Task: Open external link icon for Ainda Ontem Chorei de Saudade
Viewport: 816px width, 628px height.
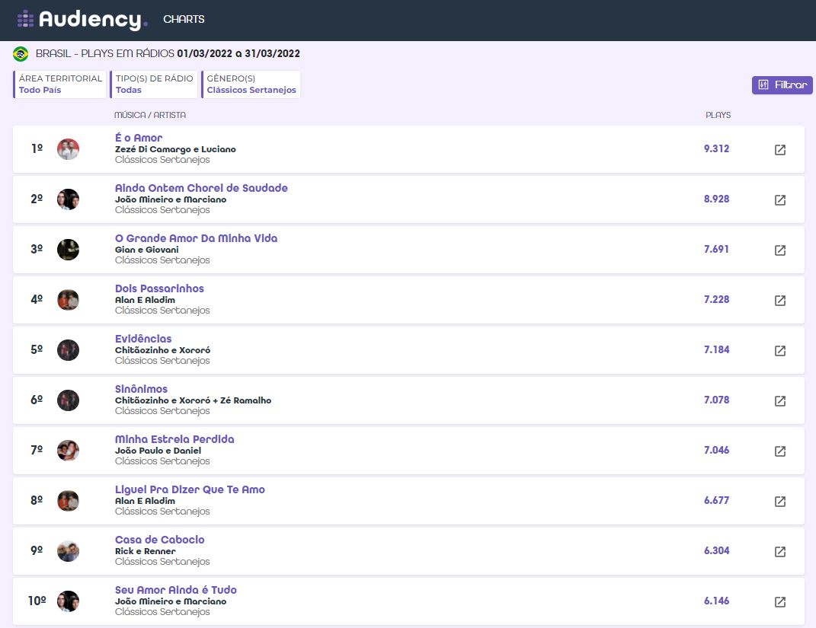Action: [779, 200]
